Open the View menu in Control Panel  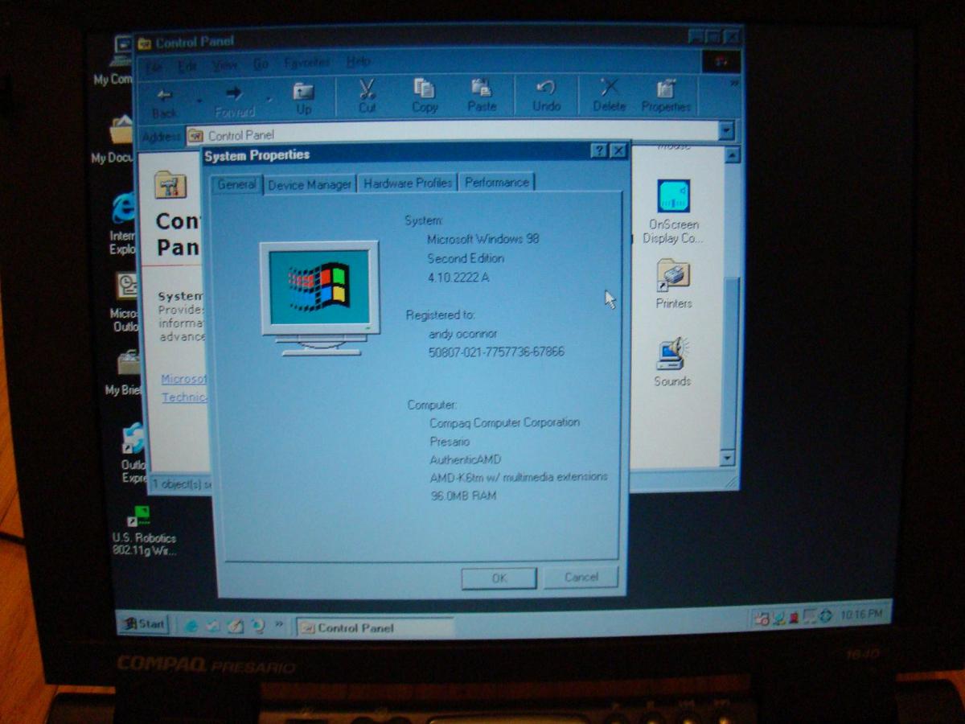coord(224,64)
